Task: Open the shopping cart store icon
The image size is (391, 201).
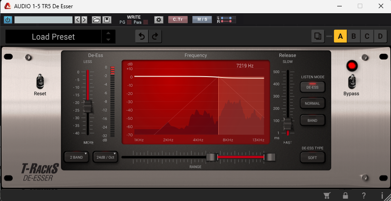Action: (327, 196)
